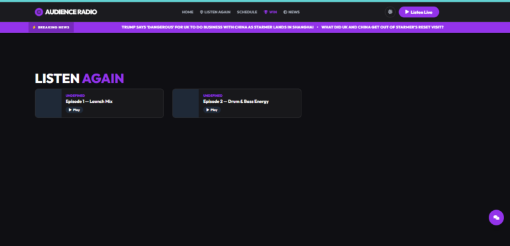510x246 pixels.
Task: Open the Trump 'dangerous' China headline
Action: (218, 27)
